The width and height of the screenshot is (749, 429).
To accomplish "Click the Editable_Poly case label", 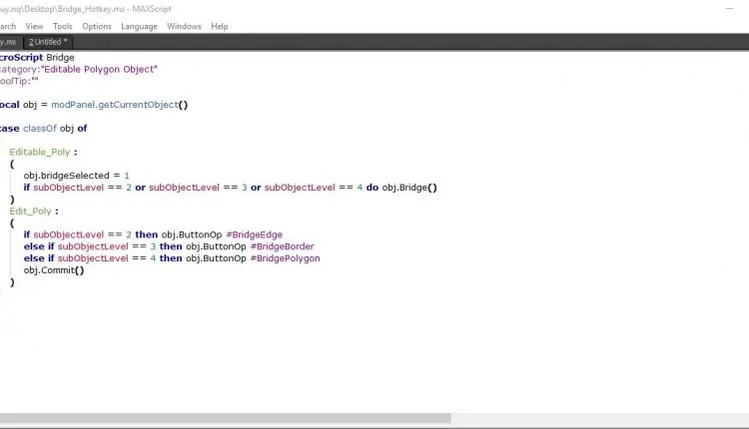I will 40,152.
